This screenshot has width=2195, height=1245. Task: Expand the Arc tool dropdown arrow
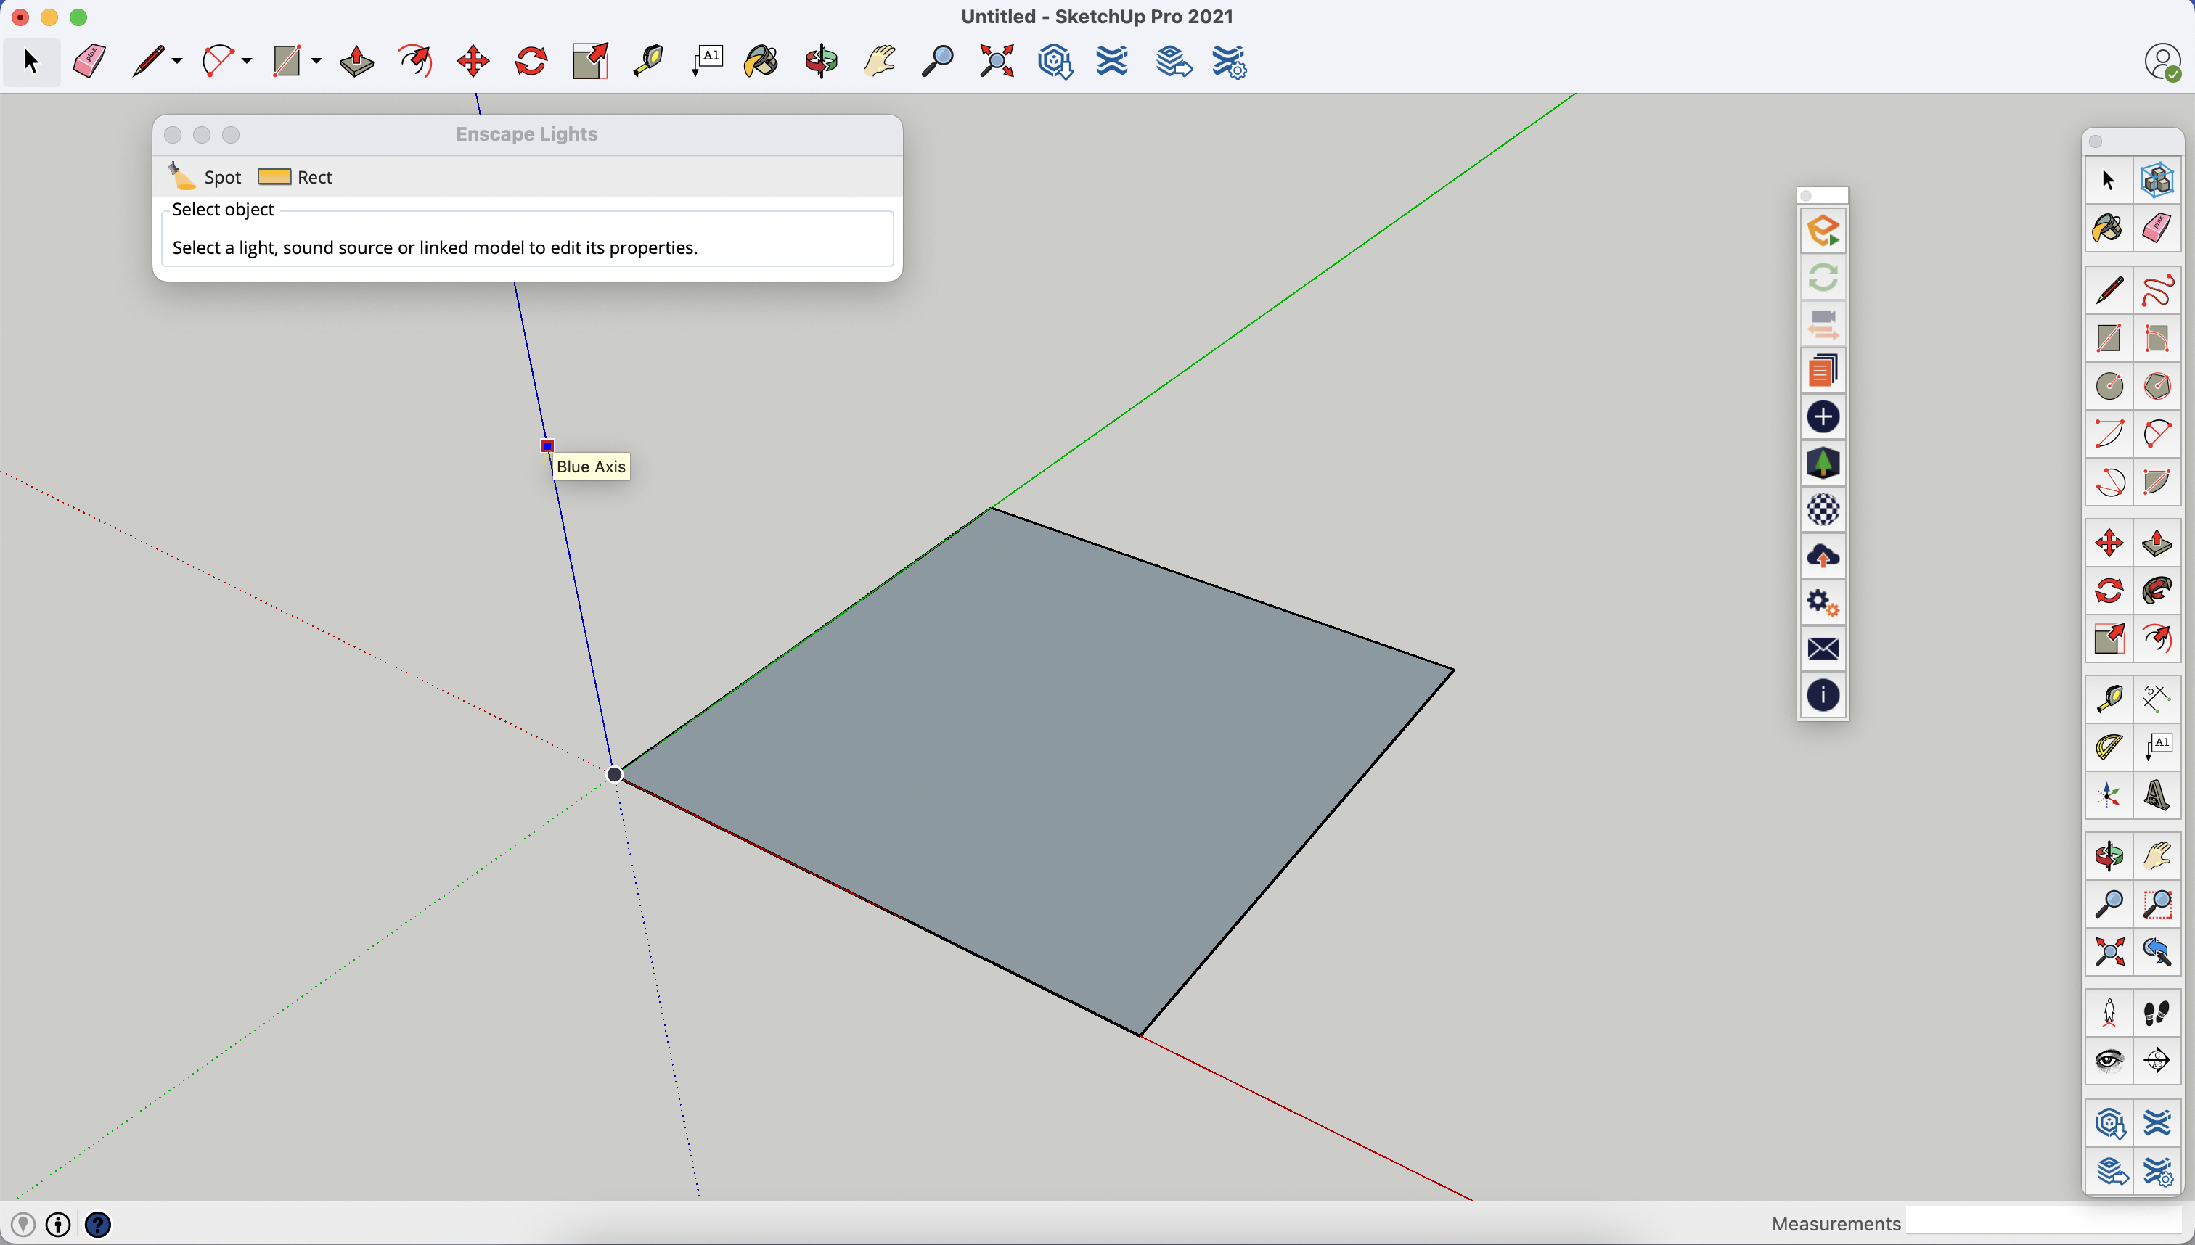246,62
